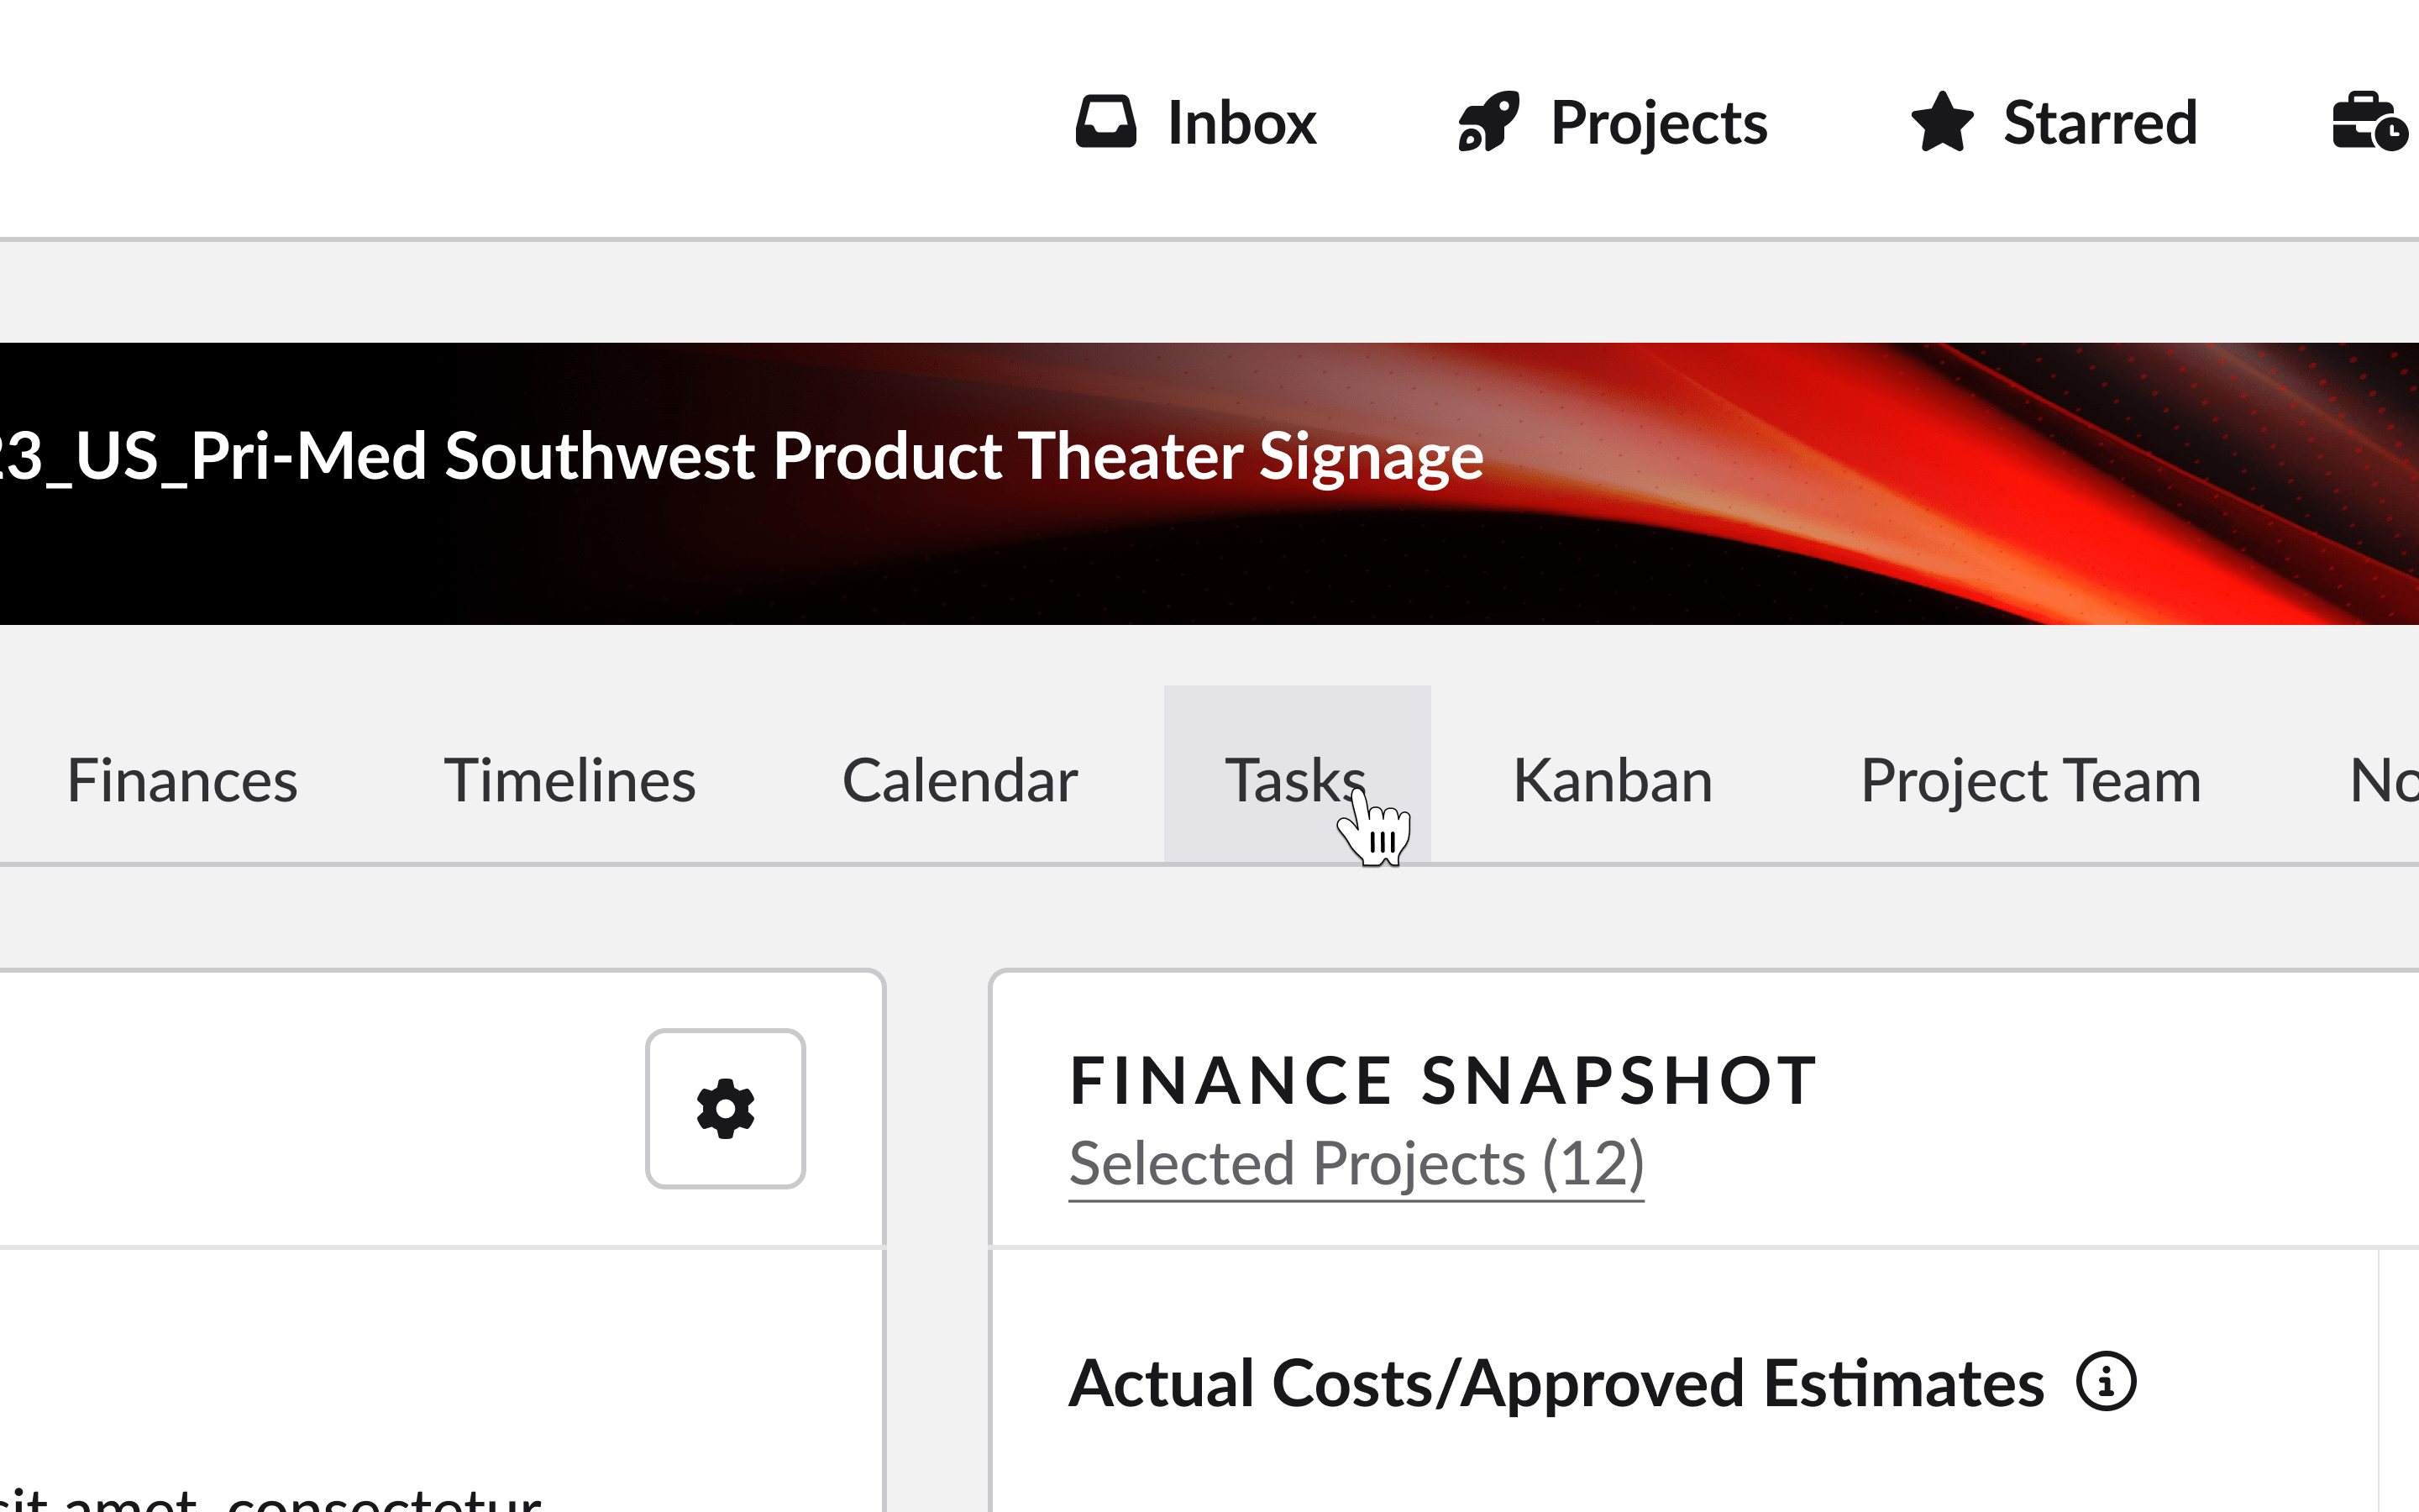Click the Projects rocket icon
Screen dimensions: 2419x1512
[1488, 122]
